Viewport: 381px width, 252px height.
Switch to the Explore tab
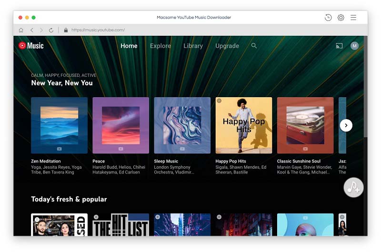pyautogui.click(x=160, y=46)
